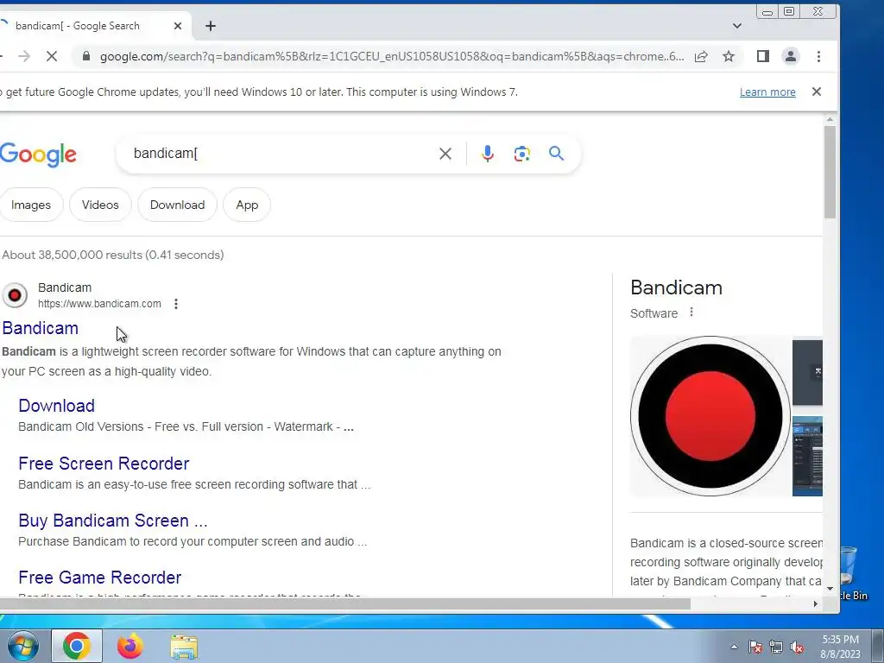884x663 pixels.
Task: Click the horizontal scrollbar thumb
Action: pos(345,603)
